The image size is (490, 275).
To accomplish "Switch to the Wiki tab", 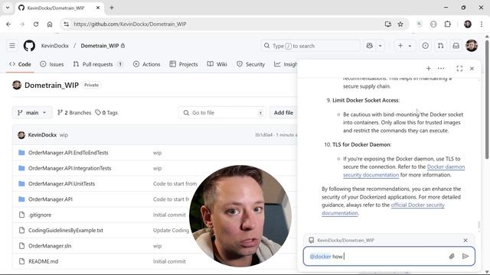I will (217, 64).
